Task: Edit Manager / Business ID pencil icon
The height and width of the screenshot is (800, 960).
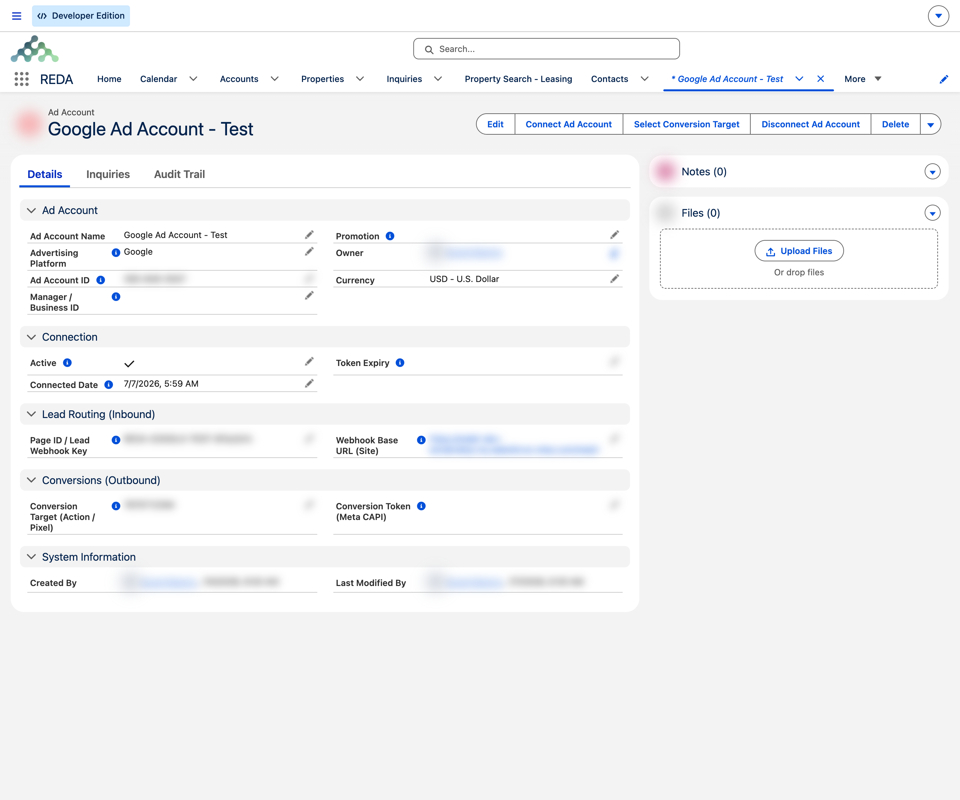Action: 309,296
